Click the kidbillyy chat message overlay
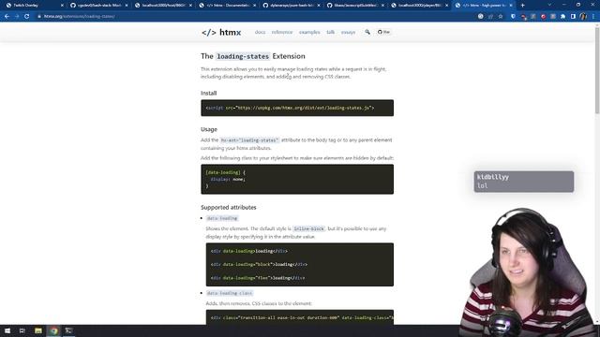The width and height of the screenshot is (600, 337). coord(524,182)
